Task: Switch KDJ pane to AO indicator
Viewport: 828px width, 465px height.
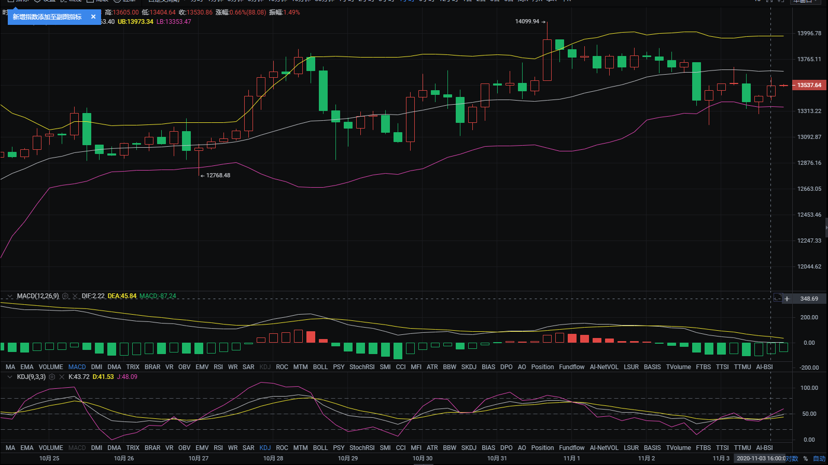Action: tap(522, 448)
